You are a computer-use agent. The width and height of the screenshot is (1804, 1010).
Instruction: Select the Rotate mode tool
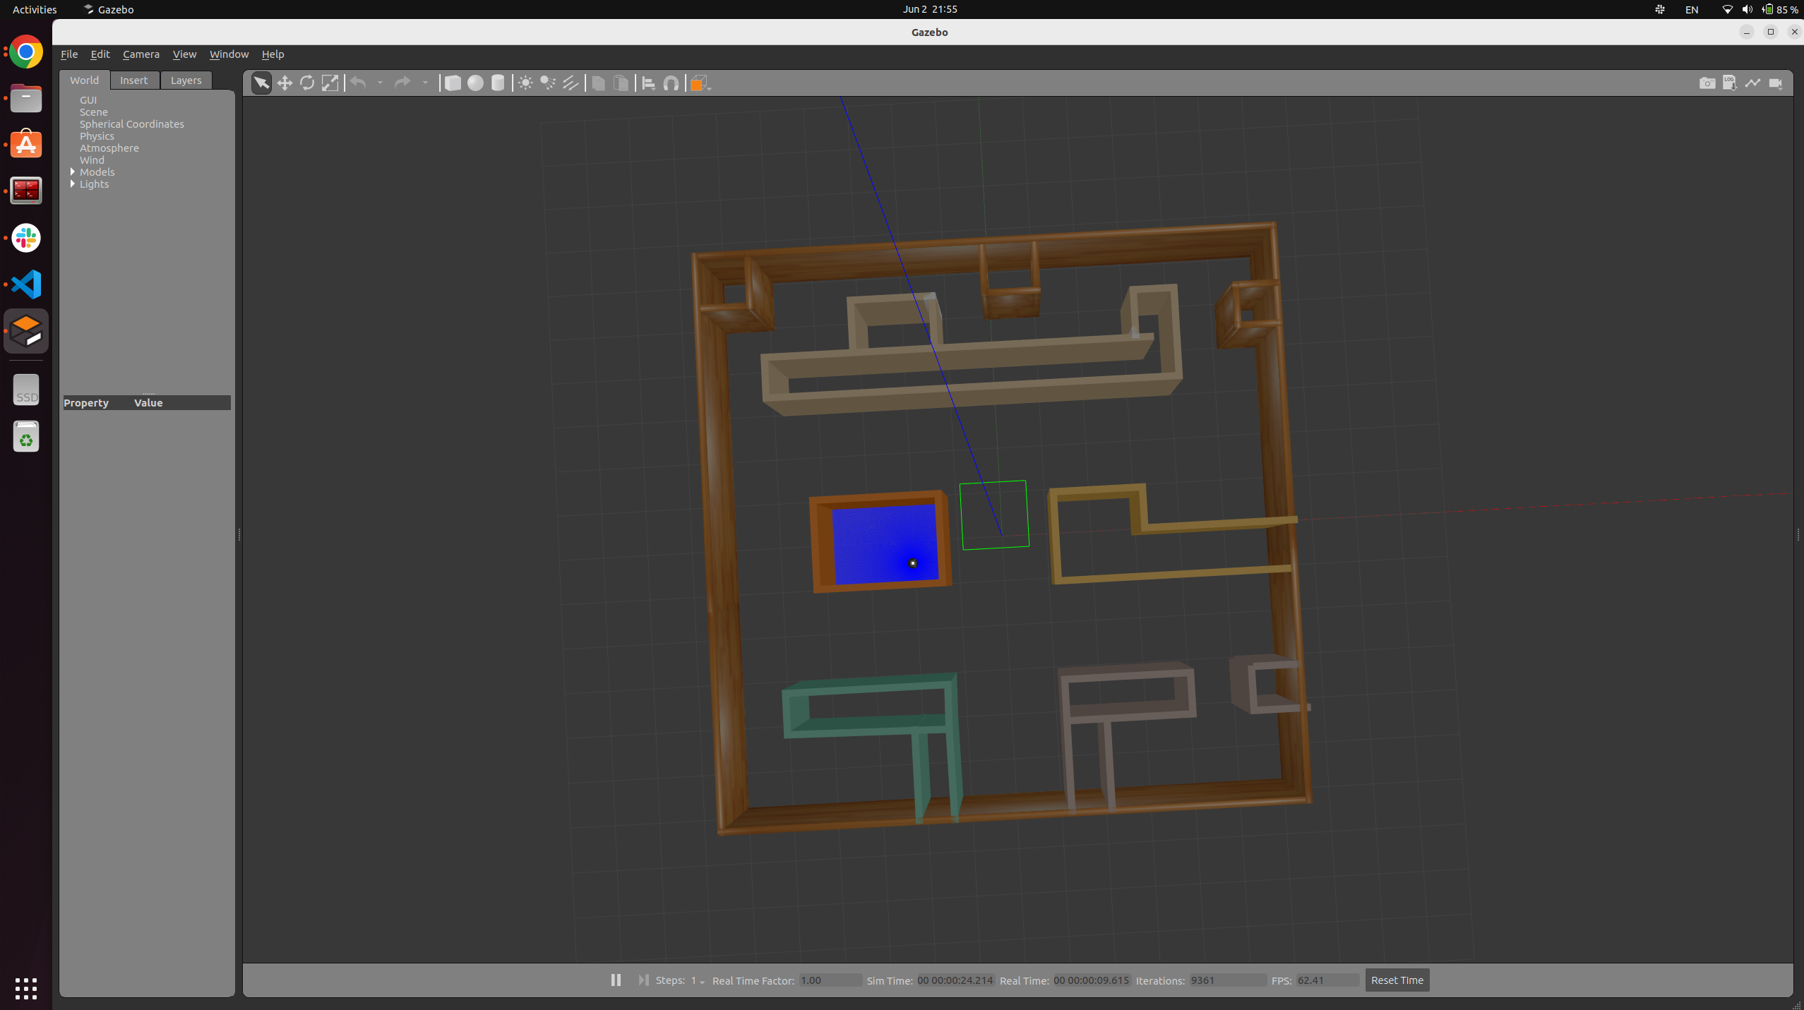307,83
